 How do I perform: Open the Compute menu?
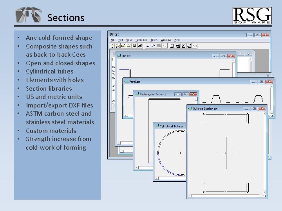(141, 40)
